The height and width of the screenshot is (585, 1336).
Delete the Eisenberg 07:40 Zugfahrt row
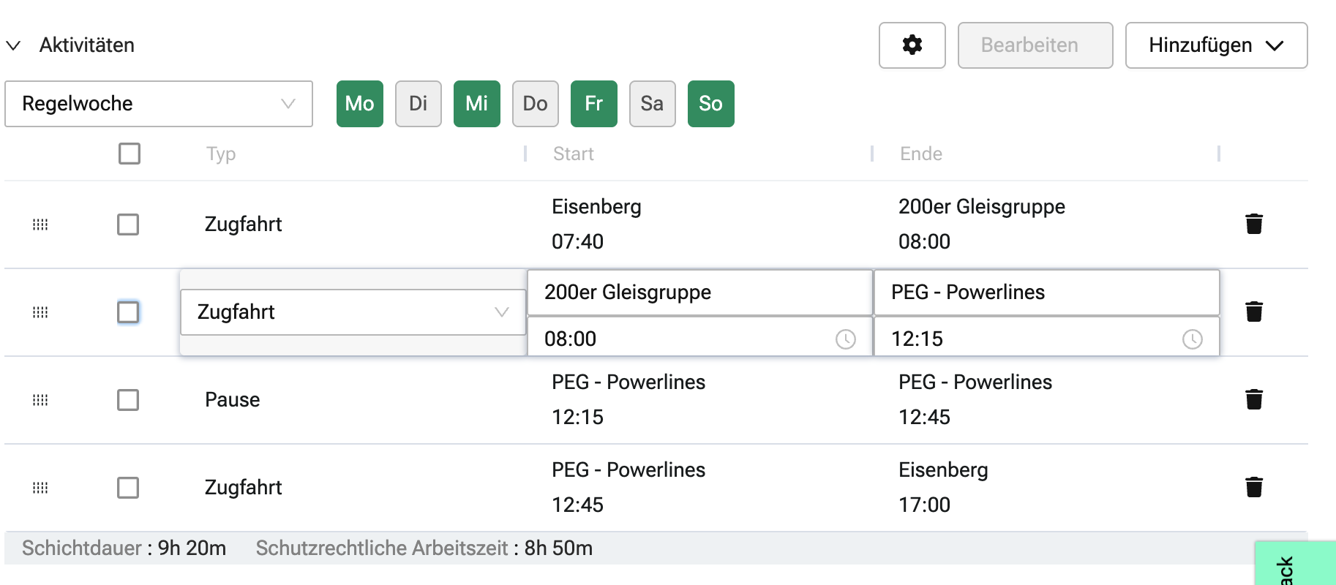pos(1253,224)
